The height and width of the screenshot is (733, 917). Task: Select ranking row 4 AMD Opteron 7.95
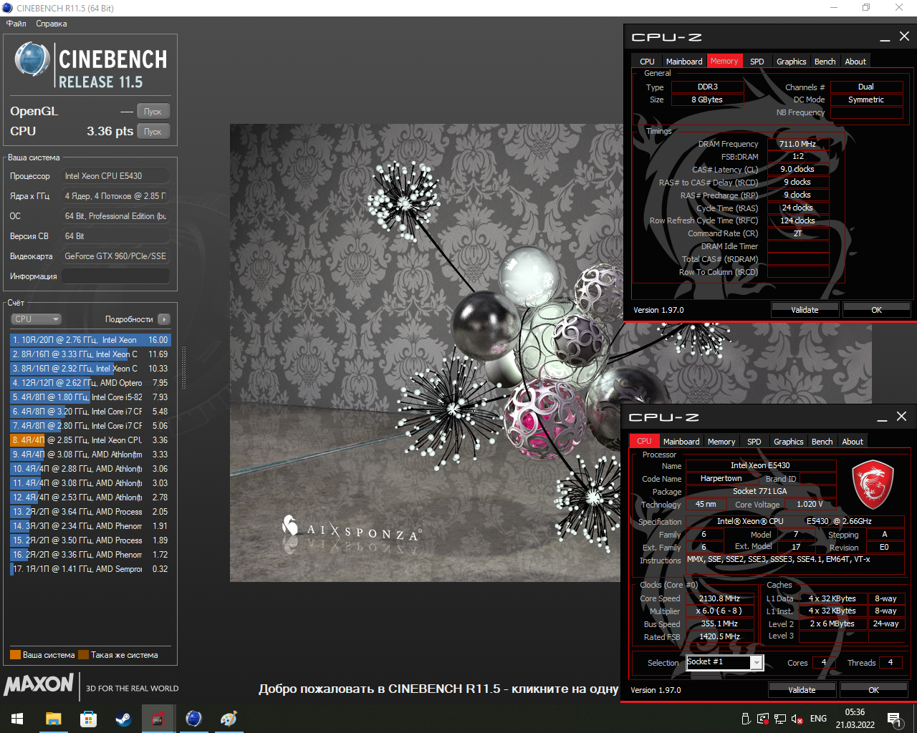tap(90, 383)
